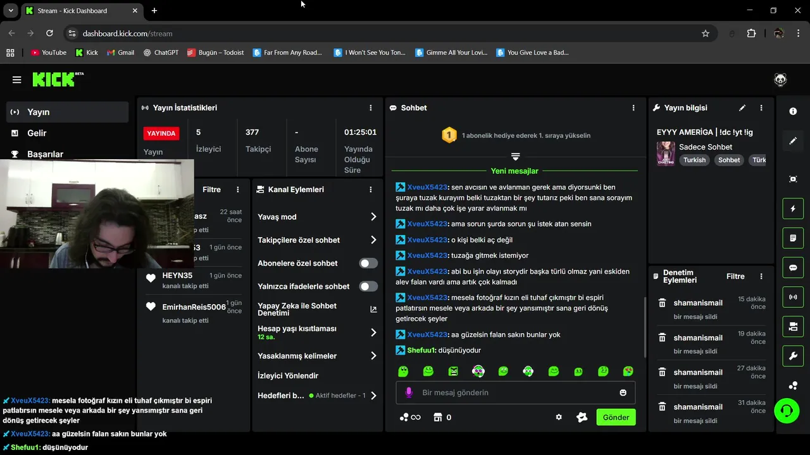
Task: Open Yapay Zeka ile Sohbet Denetimi link
Action: click(x=317, y=309)
